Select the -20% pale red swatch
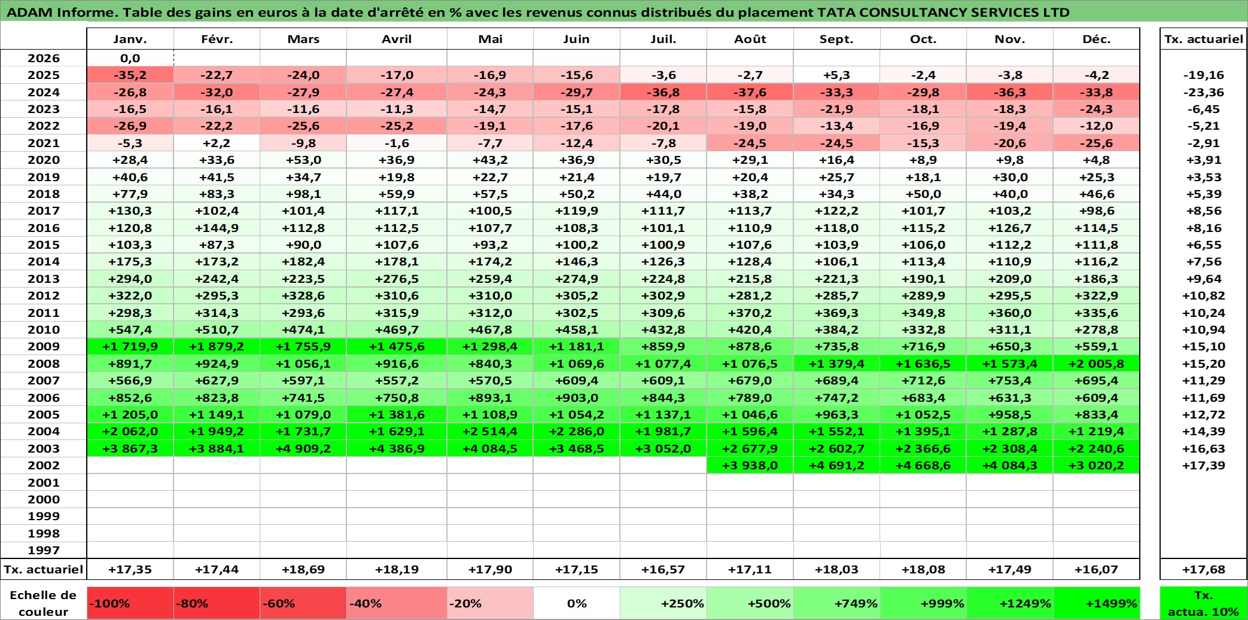Image resolution: width=1248 pixels, height=620 pixels. pos(491,603)
